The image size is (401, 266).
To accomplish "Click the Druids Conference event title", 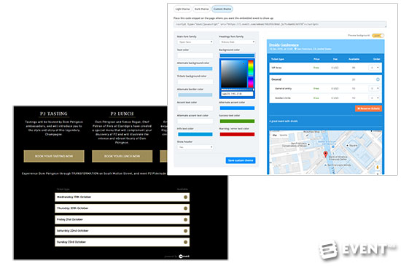I will (284, 45).
